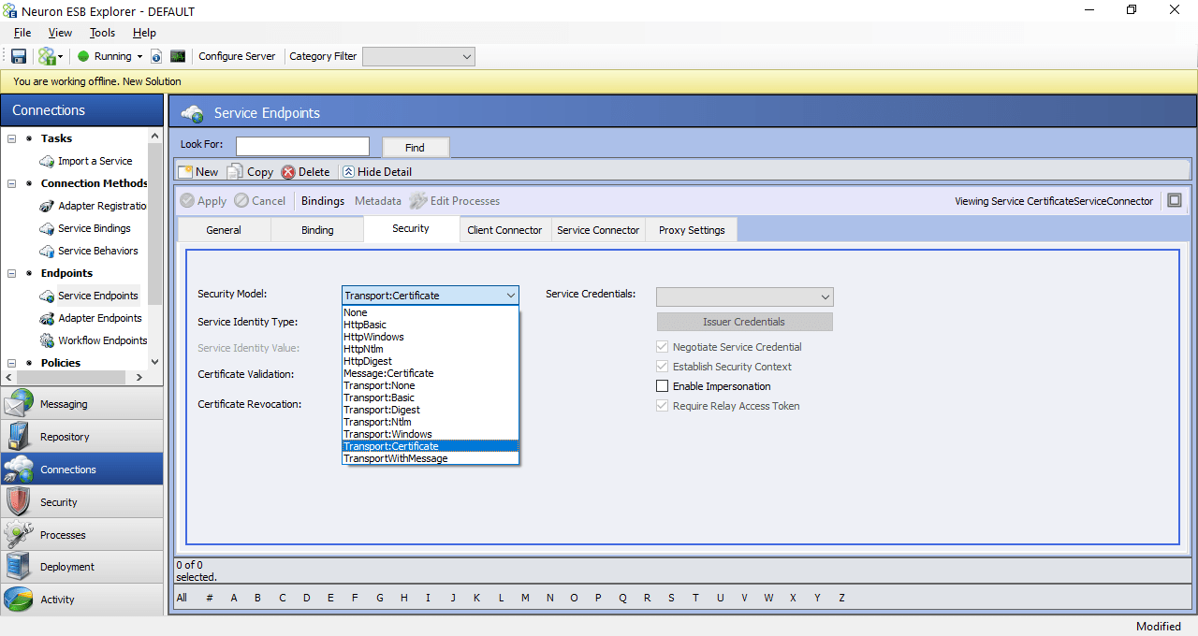Switch to the General tab
The image size is (1198, 636).
(x=224, y=230)
